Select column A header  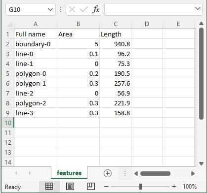point(36,24)
